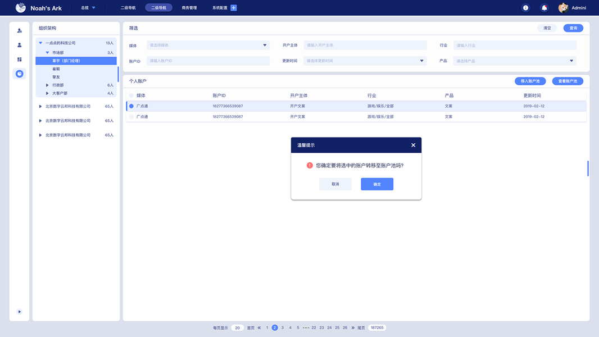The height and width of the screenshot is (337, 599).
Task: Expand the sidebar with the play arrow
Action: click(20, 312)
